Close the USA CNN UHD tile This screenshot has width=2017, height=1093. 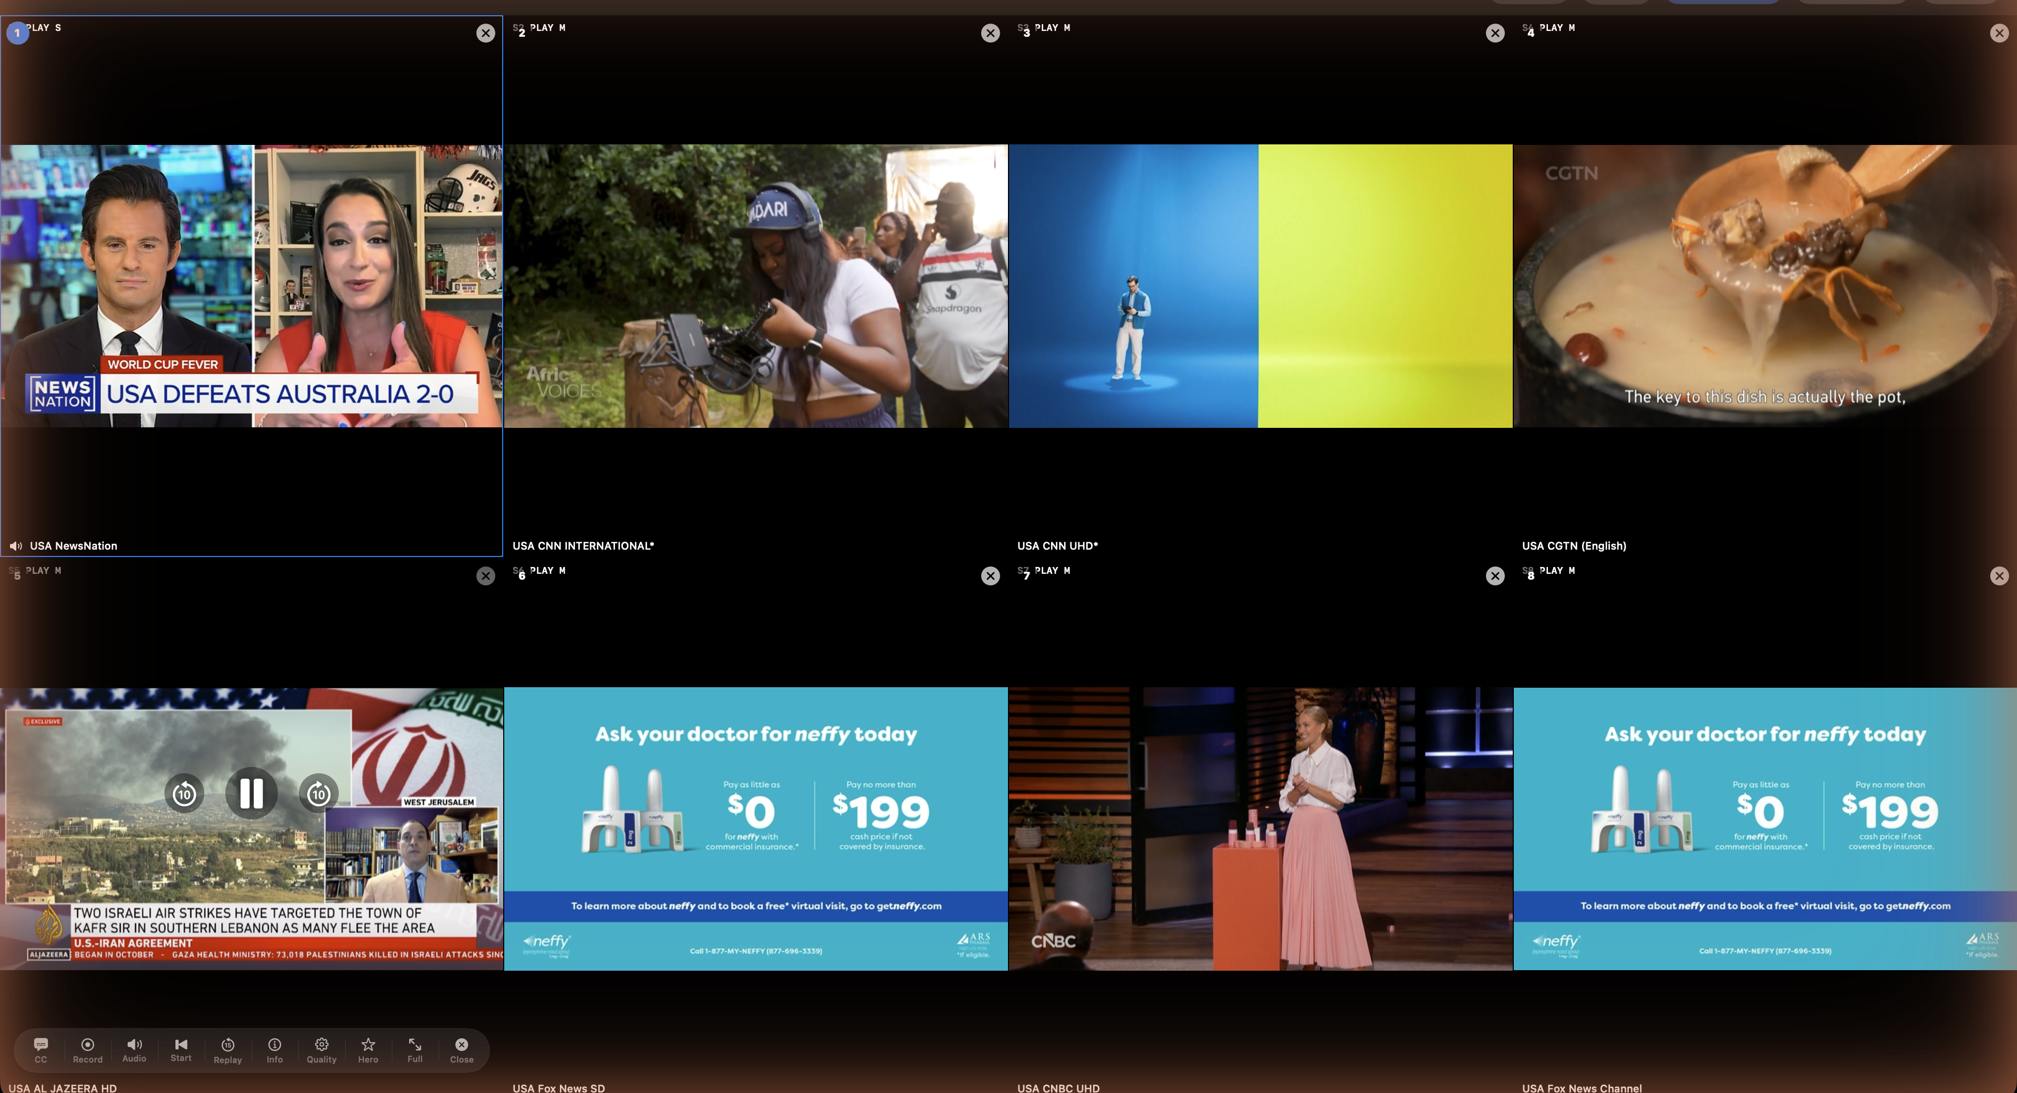coord(1495,33)
